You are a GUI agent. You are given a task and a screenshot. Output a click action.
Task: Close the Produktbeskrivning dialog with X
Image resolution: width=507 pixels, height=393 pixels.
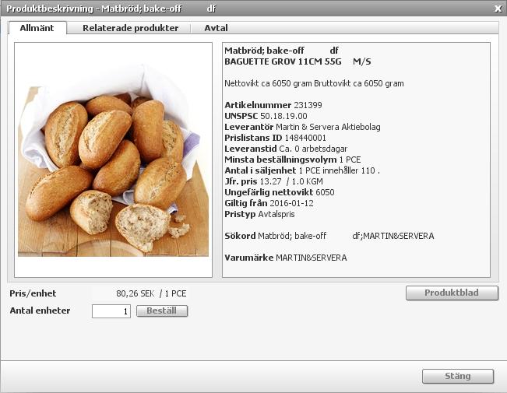pos(498,9)
